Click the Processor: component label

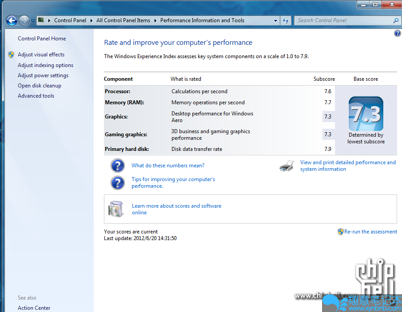tap(117, 91)
